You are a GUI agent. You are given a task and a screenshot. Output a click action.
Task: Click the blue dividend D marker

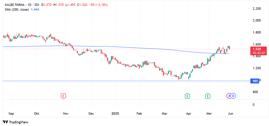233,96
